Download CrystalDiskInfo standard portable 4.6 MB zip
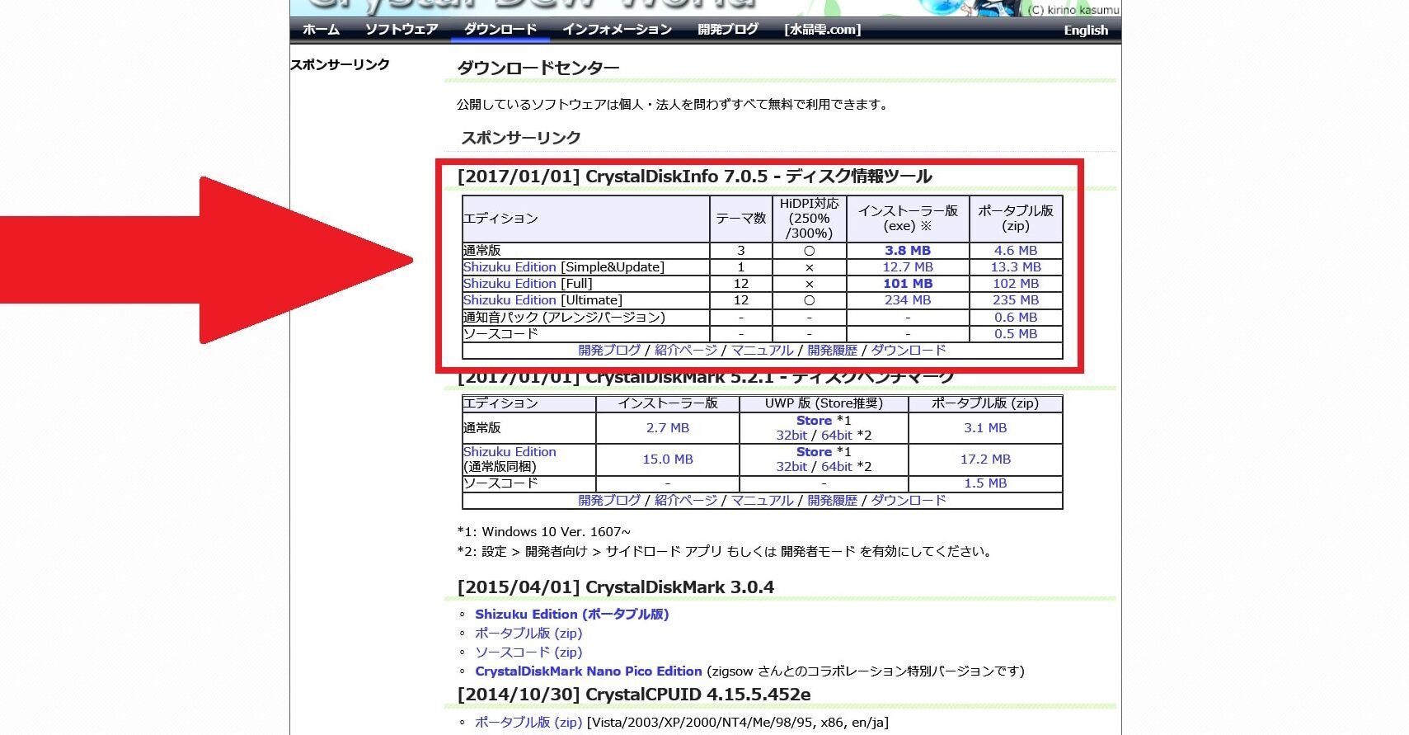 1016,251
